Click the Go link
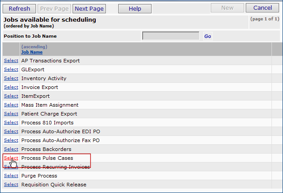Image resolution: width=283 pixels, height=193 pixels. coord(208,36)
